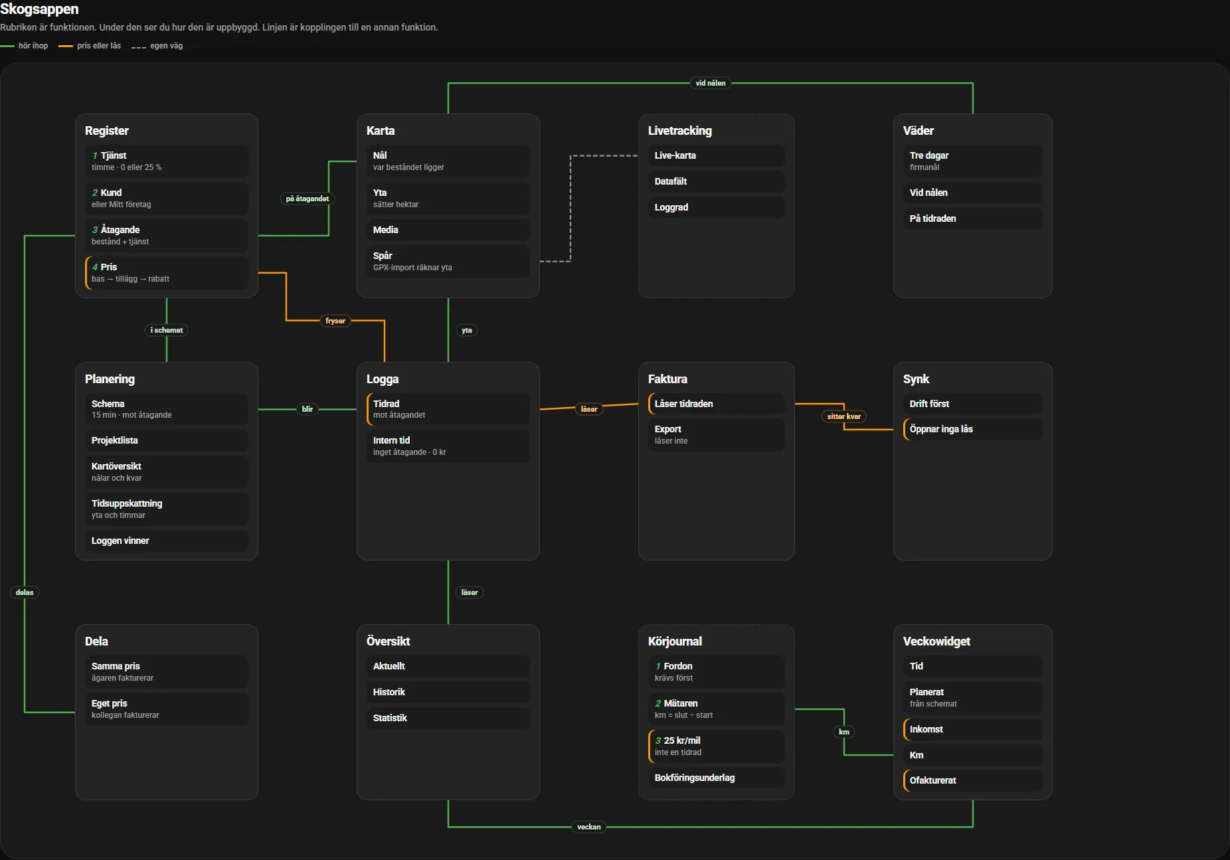
Task: Select the Yta item in Karta
Action: [x=448, y=199]
